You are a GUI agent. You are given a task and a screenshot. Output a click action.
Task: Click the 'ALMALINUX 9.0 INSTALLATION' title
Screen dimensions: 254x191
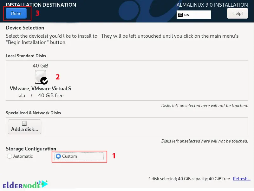(x=212, y=5)
